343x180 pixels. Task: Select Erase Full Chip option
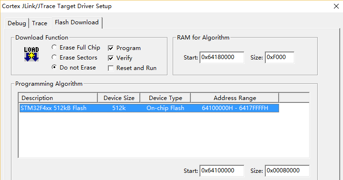pyautogui.click(x=54, y=47)
